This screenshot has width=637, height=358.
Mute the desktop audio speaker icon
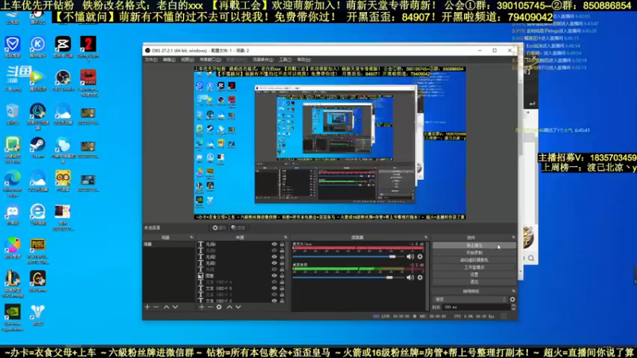(410, 278)
